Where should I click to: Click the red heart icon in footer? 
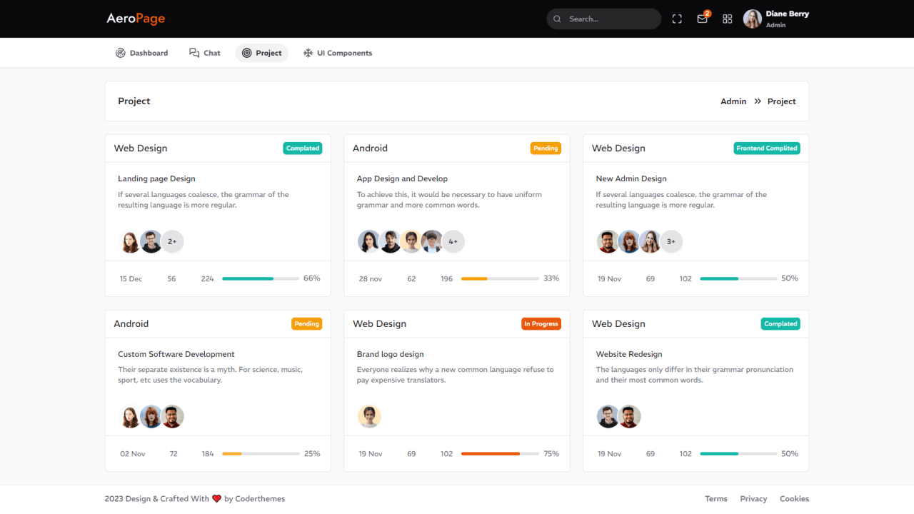pos(216,499)
